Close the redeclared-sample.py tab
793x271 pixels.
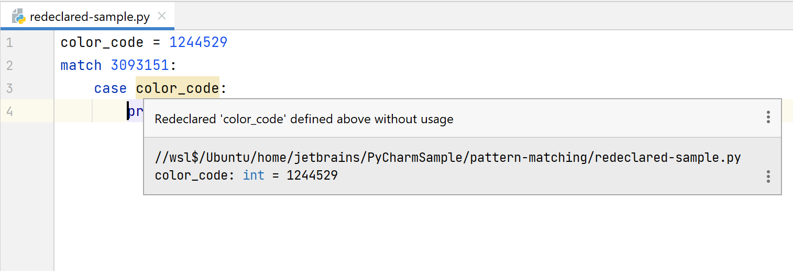[162, 16]
